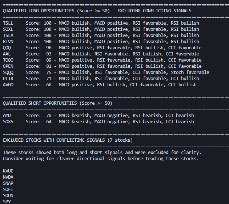Select the QQQ ticker in the long list
This screenshot has width=229, height=204.
click(7, 48)
